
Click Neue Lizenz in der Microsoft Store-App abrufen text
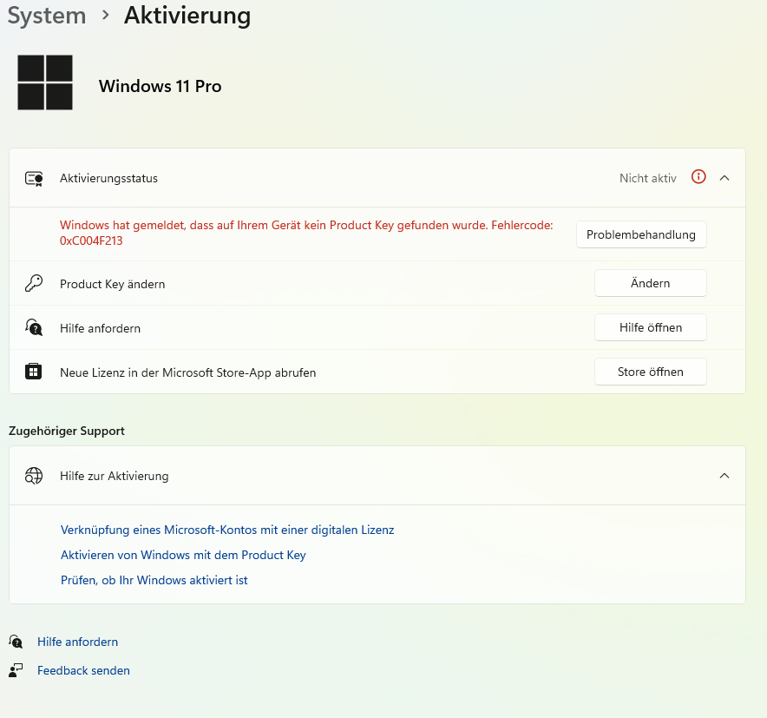[x=187, y=372]
